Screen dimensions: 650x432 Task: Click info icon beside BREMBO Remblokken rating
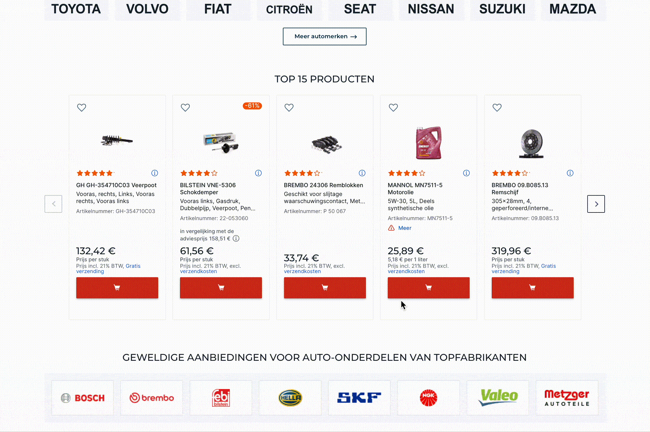point(362,173)
